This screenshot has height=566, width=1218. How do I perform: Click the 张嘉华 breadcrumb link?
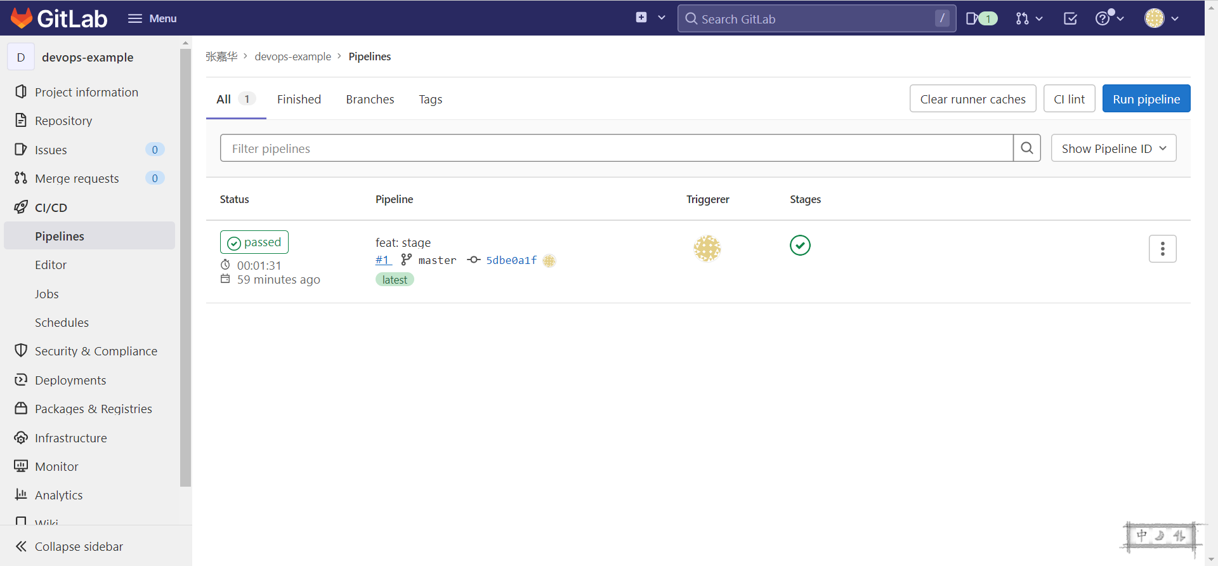click(x=221, y=56)
